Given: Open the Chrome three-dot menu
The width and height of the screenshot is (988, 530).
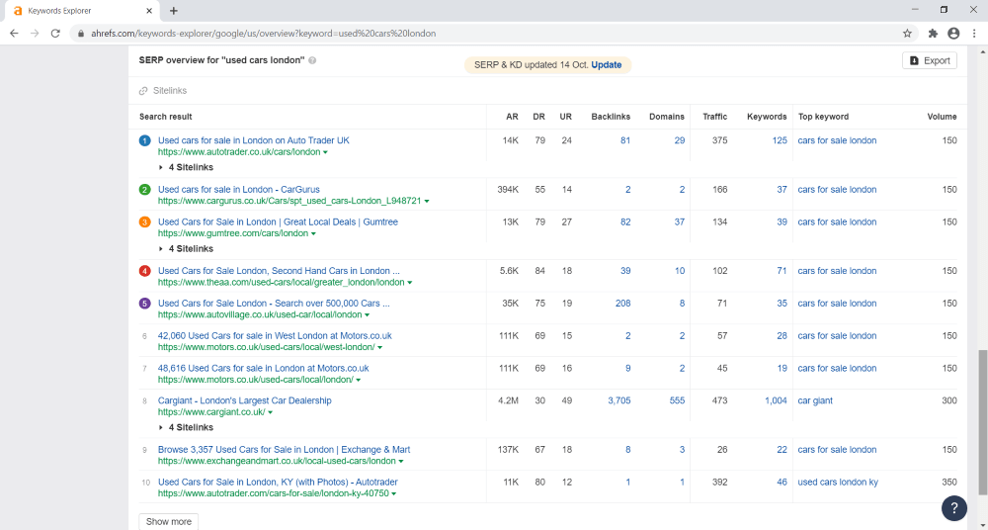Looking at the screenshot, I should click(x=973, y=33).
